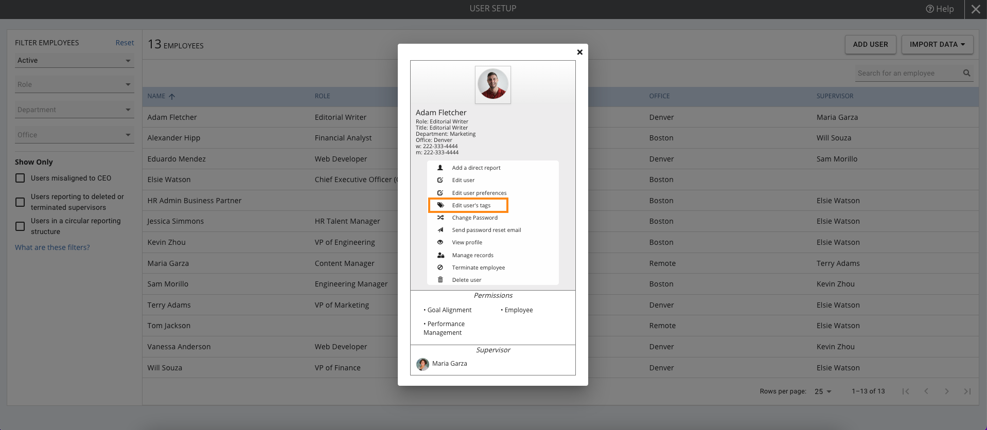The height and width of the screenshot is (430, 987).
Task: Click Kevin Zhou in the Name column
Action: 166,242
